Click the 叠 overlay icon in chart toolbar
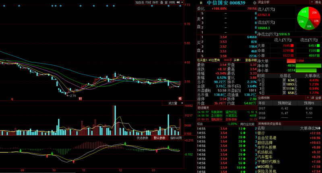Screen dimensions: 322x173 tap(161, 2)
